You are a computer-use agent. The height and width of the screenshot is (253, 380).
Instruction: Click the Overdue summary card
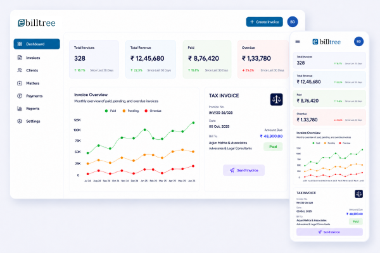[263, 59]
